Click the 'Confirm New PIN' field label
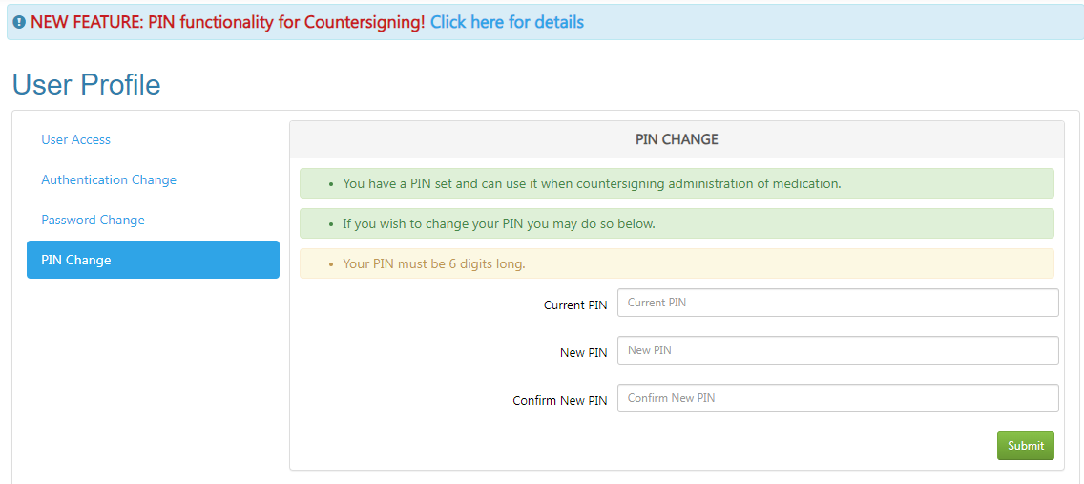Screen dimensions: 1084x484 [559, 401]
